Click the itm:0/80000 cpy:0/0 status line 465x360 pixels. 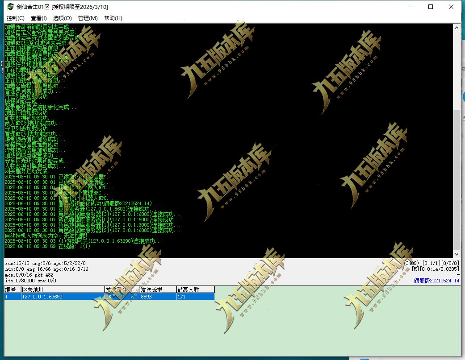30,281
